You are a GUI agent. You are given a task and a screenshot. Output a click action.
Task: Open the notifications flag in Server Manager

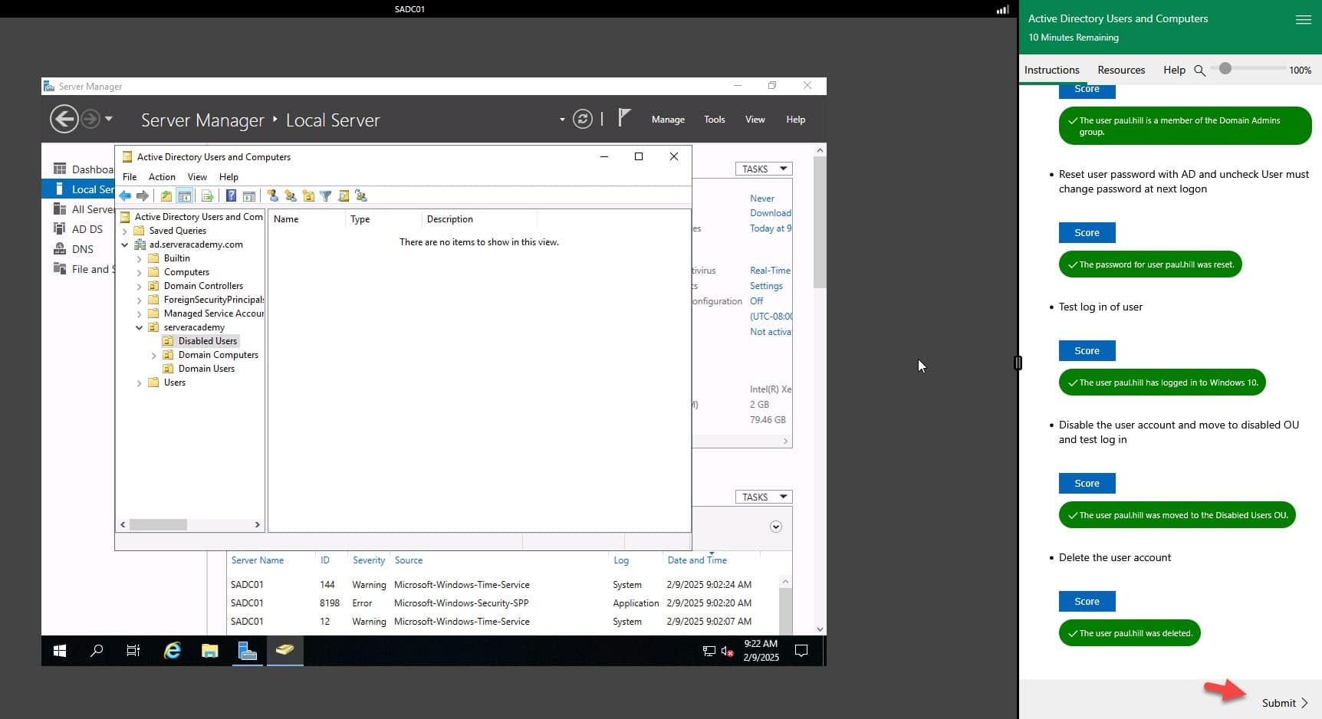(x=624, y=118)
